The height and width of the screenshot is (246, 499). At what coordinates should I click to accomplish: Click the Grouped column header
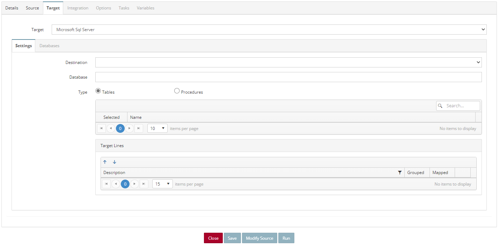click(x=417, y=173)
